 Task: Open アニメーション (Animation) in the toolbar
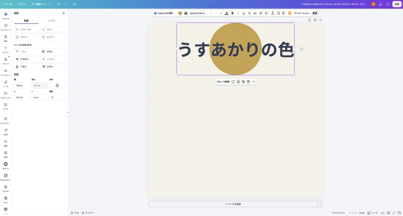point(302,13)
